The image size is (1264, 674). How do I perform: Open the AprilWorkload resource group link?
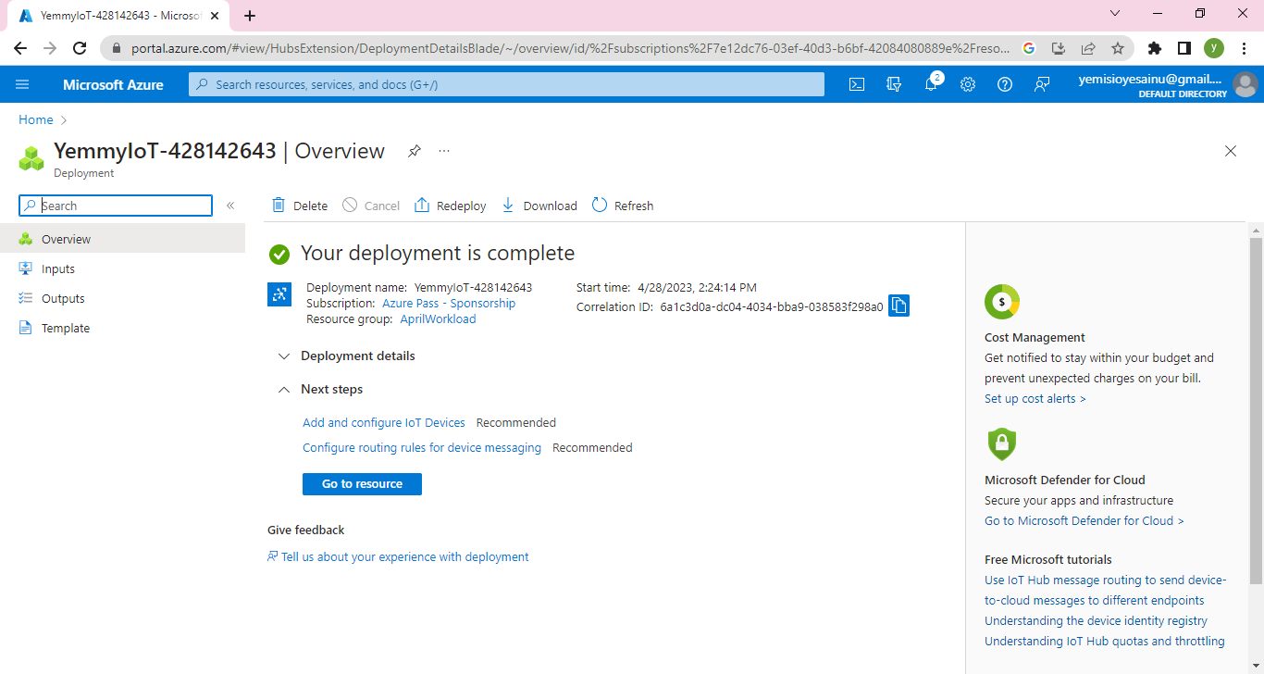point(438,319)
